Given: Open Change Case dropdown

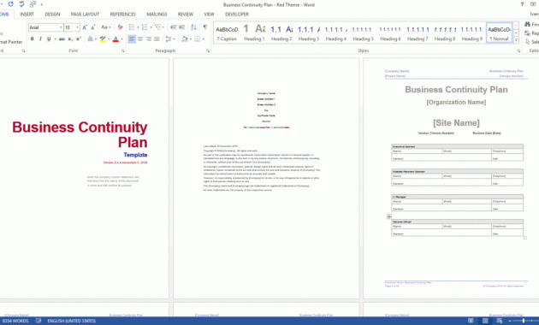Looking at the screenshot, I should 105,27.
